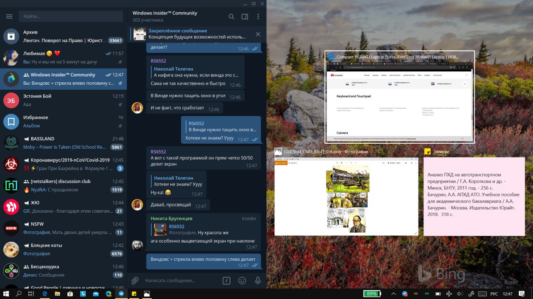Switch input language РУС
The width and height of the screenshot is (533, 299).
tap(494, 294)
